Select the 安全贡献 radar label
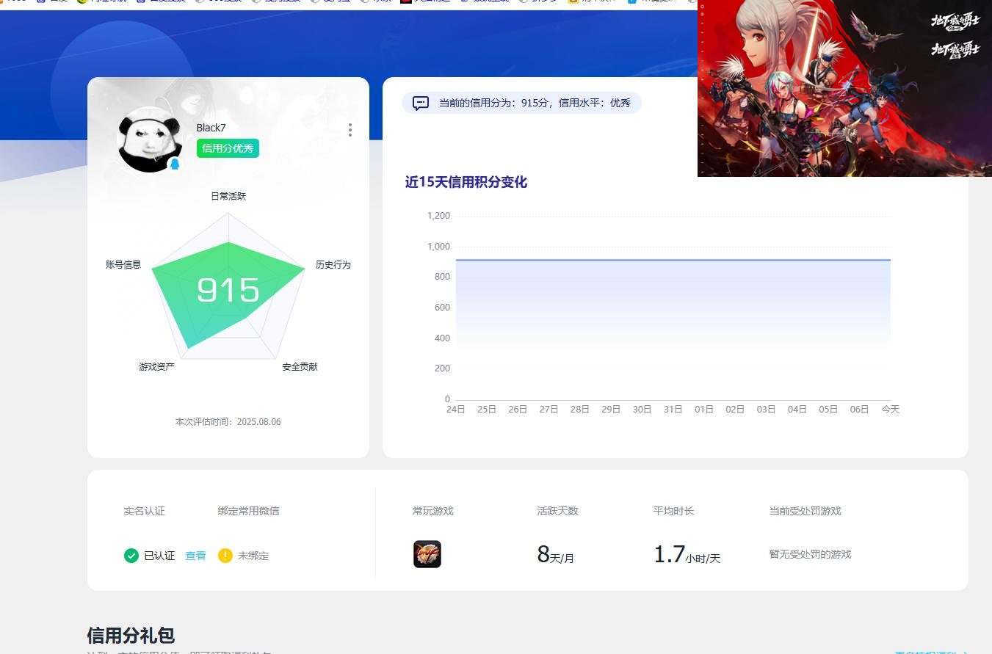992x654 pixels. click(300, 366)
